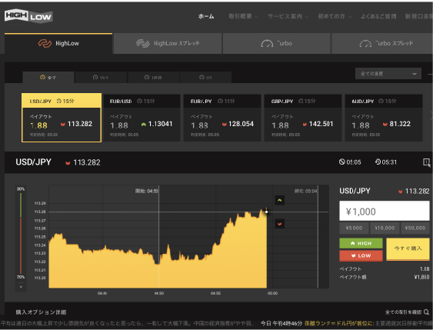
Task: Choose the green HIGH option
Action: click(x=361, y=243)
